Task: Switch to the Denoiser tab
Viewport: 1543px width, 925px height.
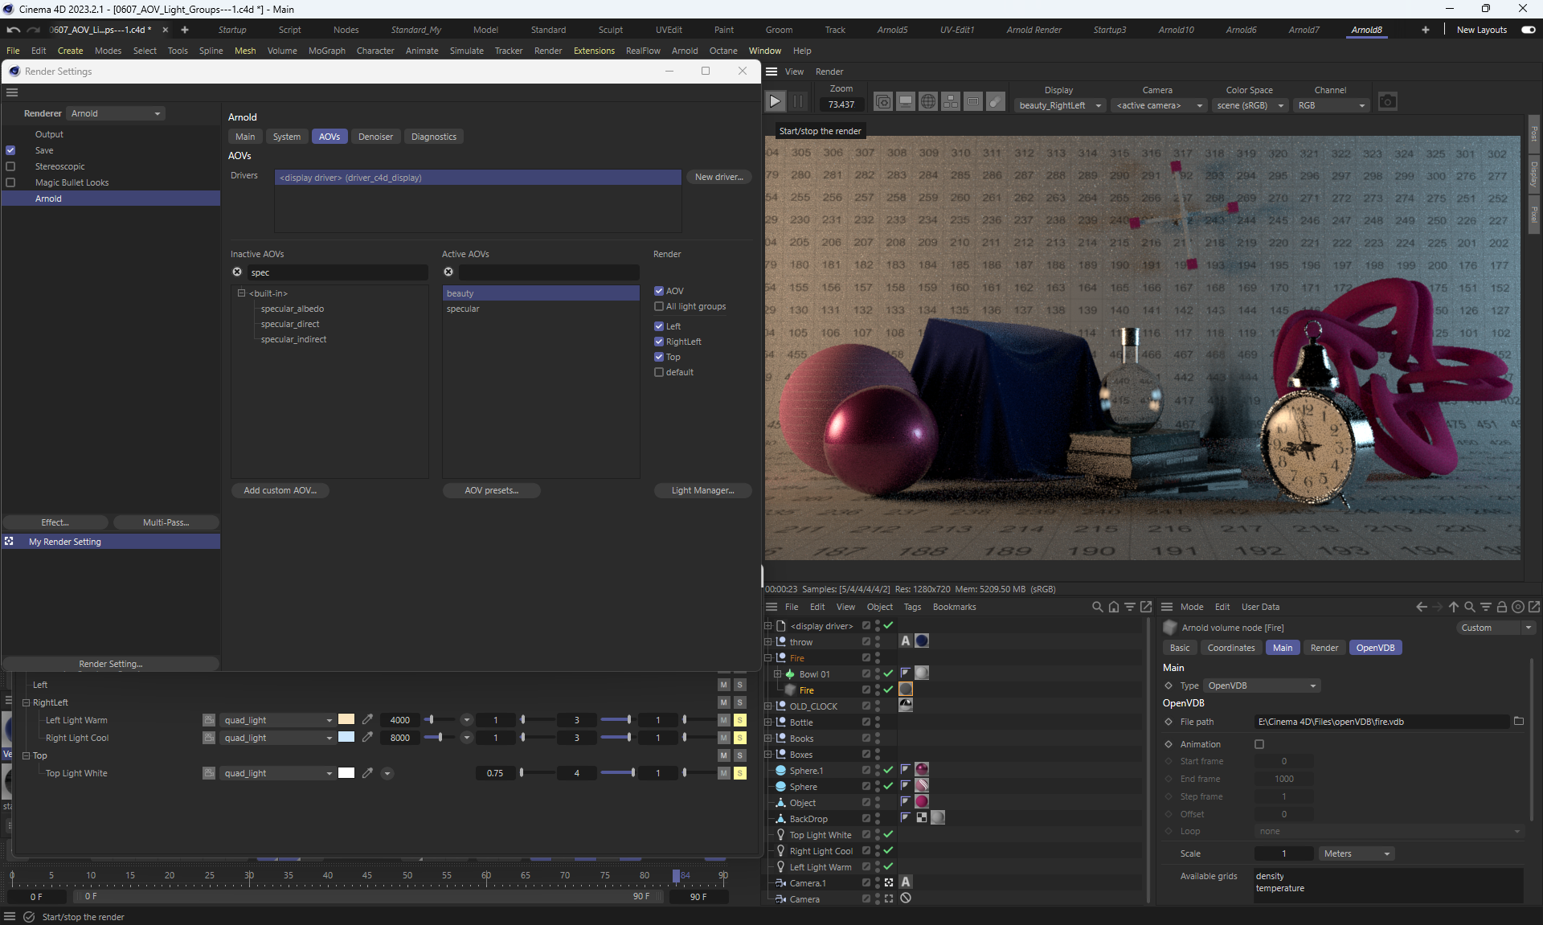Action: point(375,137)
